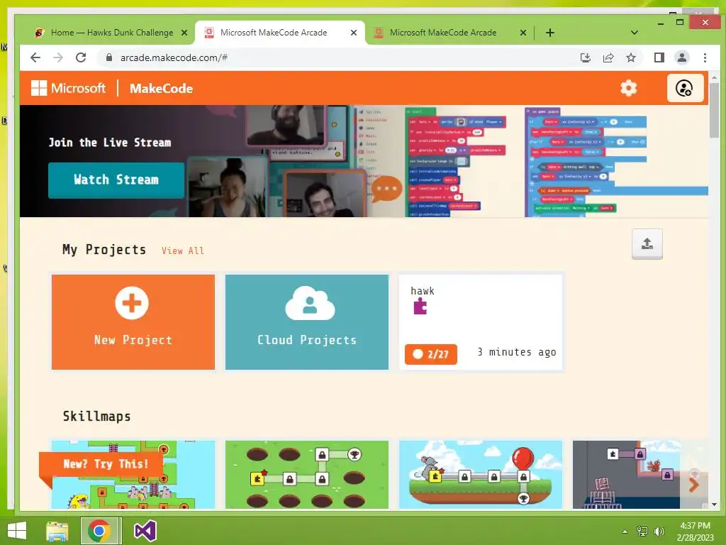Viewport: 726px width, 545px height.
Task: Open the MakeCode settings gear menu
Action: coord(628,88)
